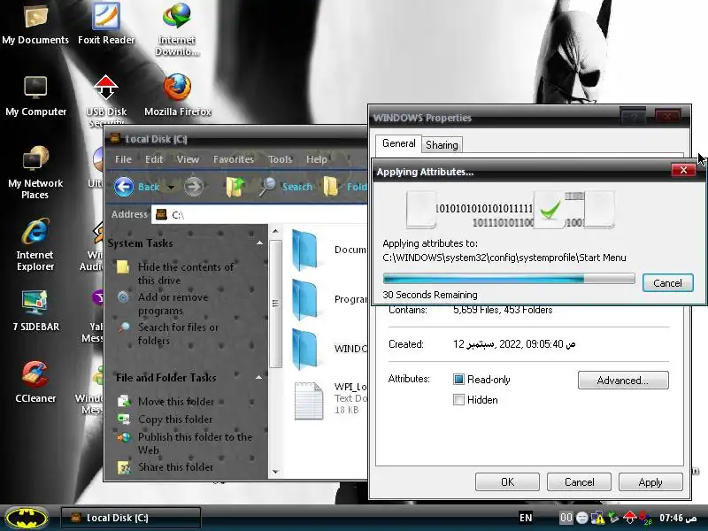
Task: Select the WINDOWS folder icon in Local Disk
Action: click(x=305, y=349)
